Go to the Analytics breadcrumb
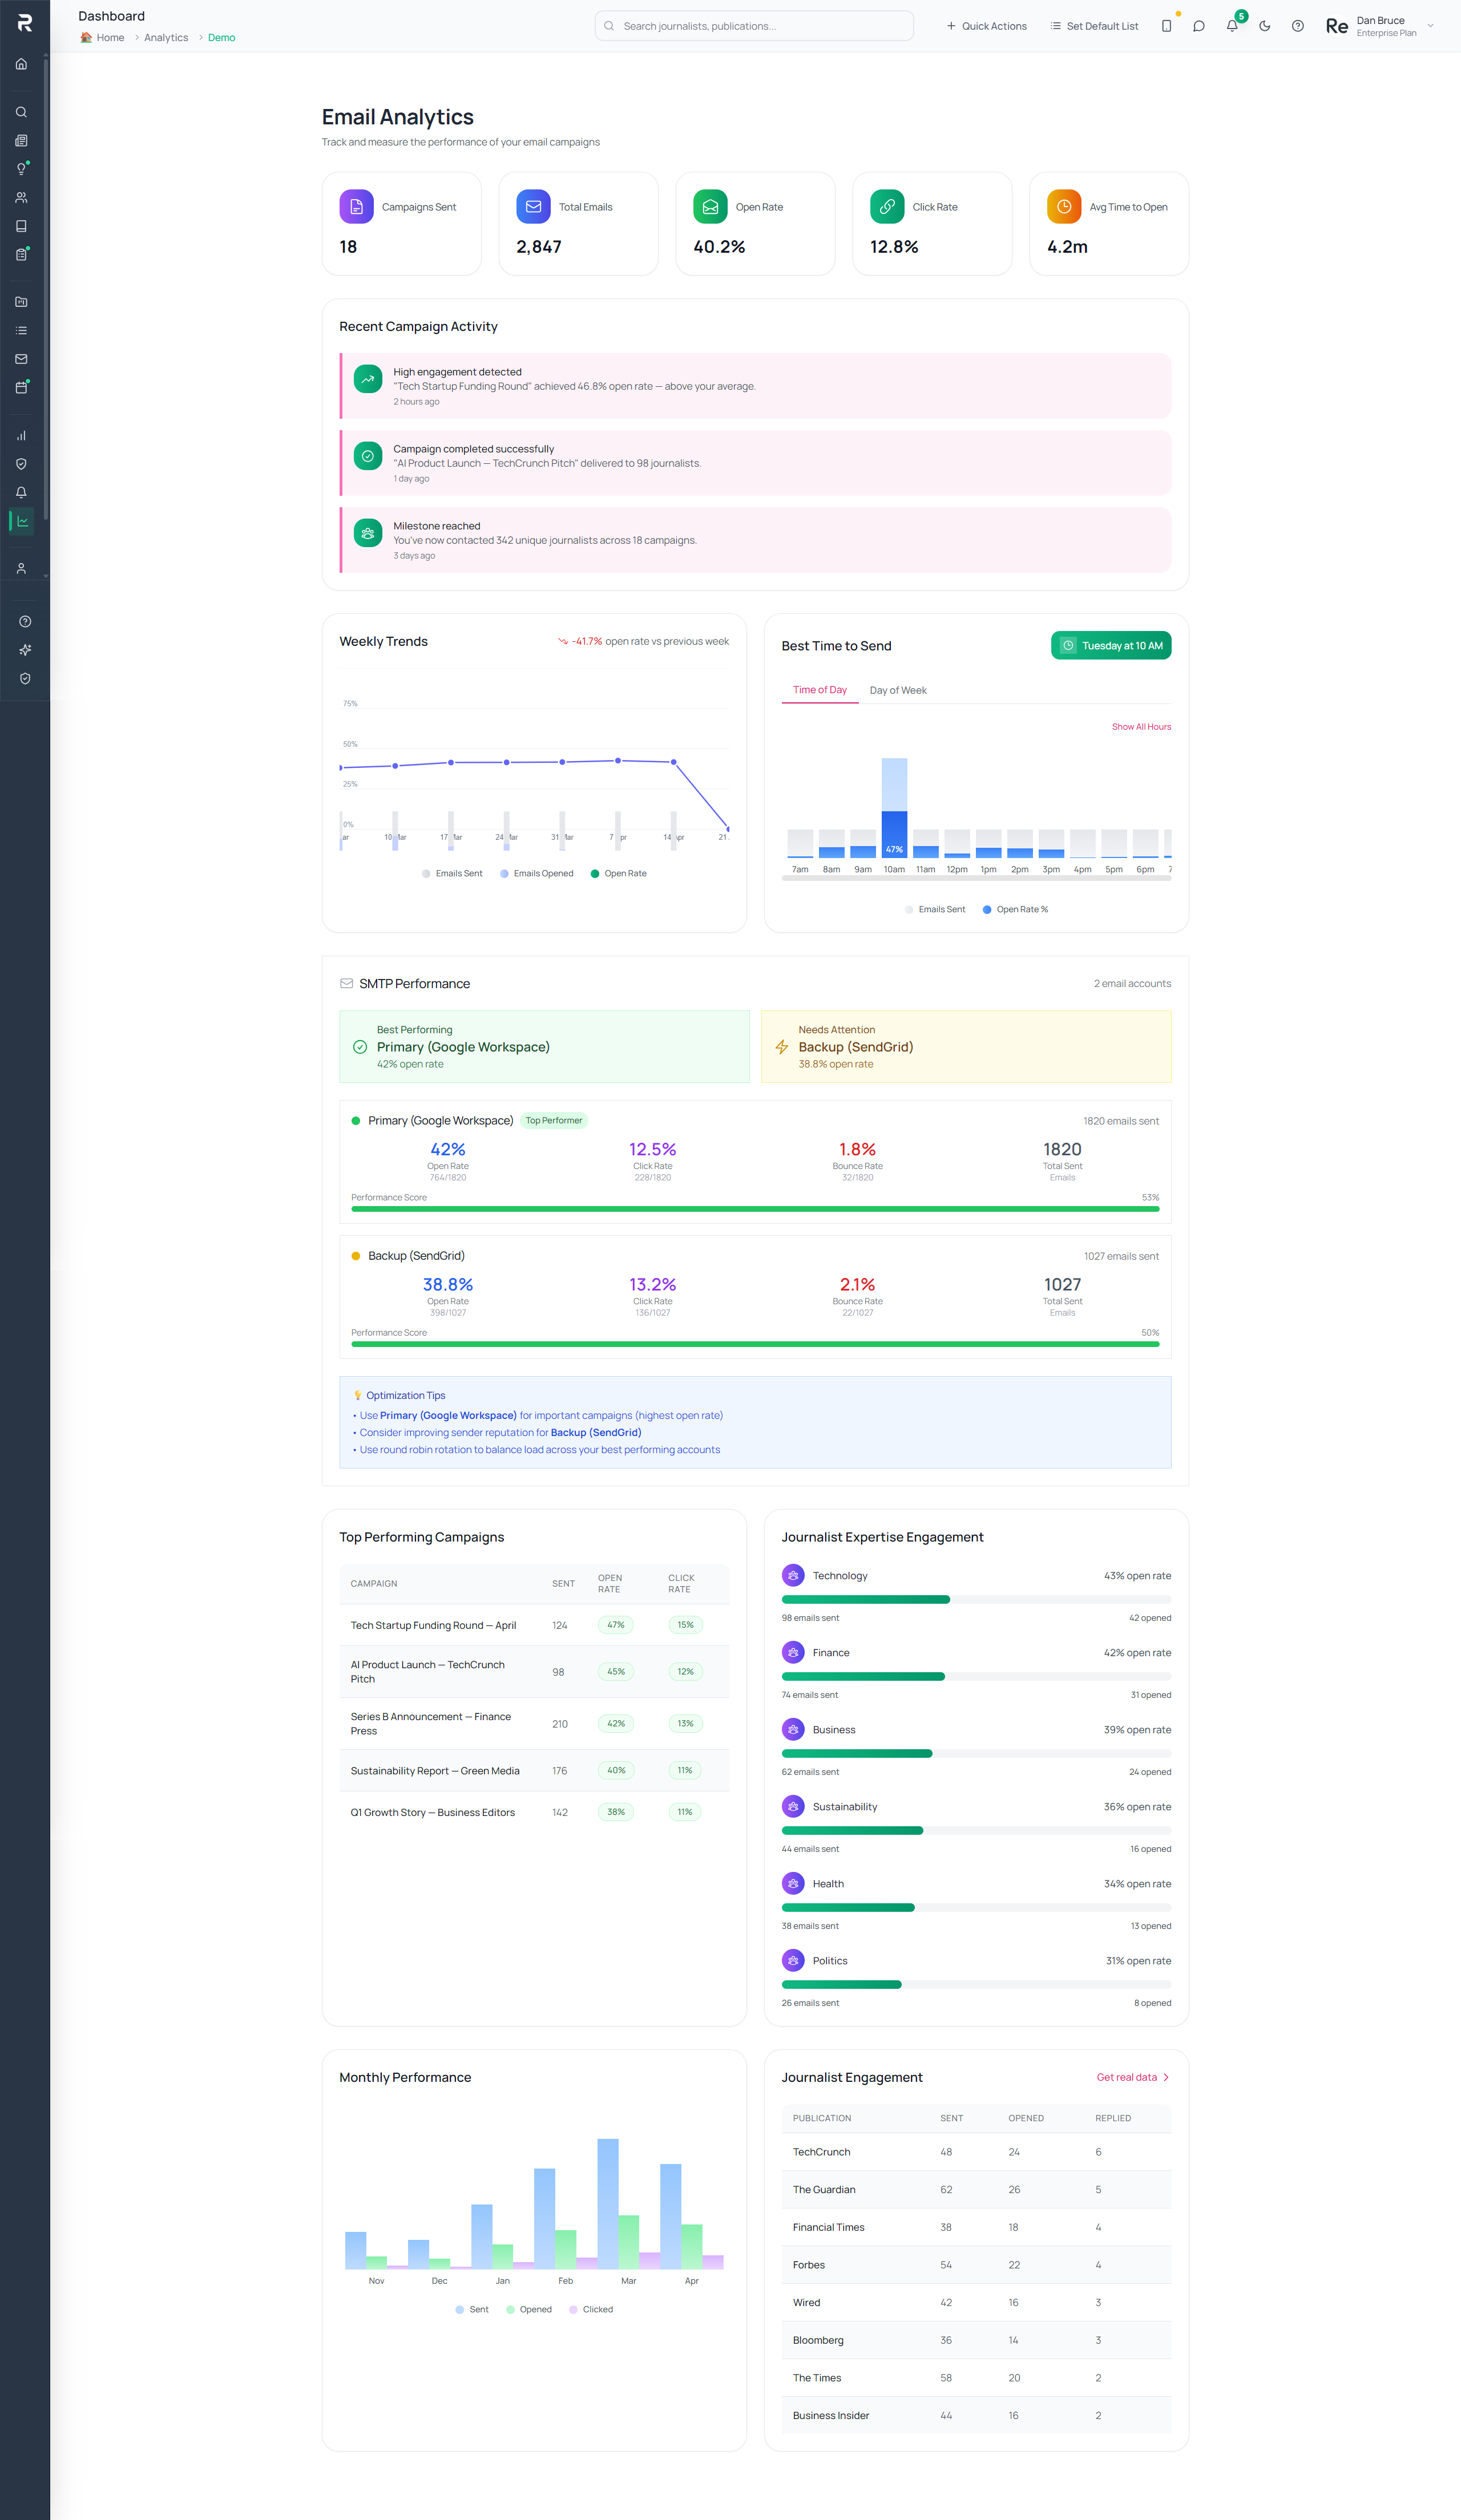This screenshot has width=1461, height=2520. click(166, 38)
